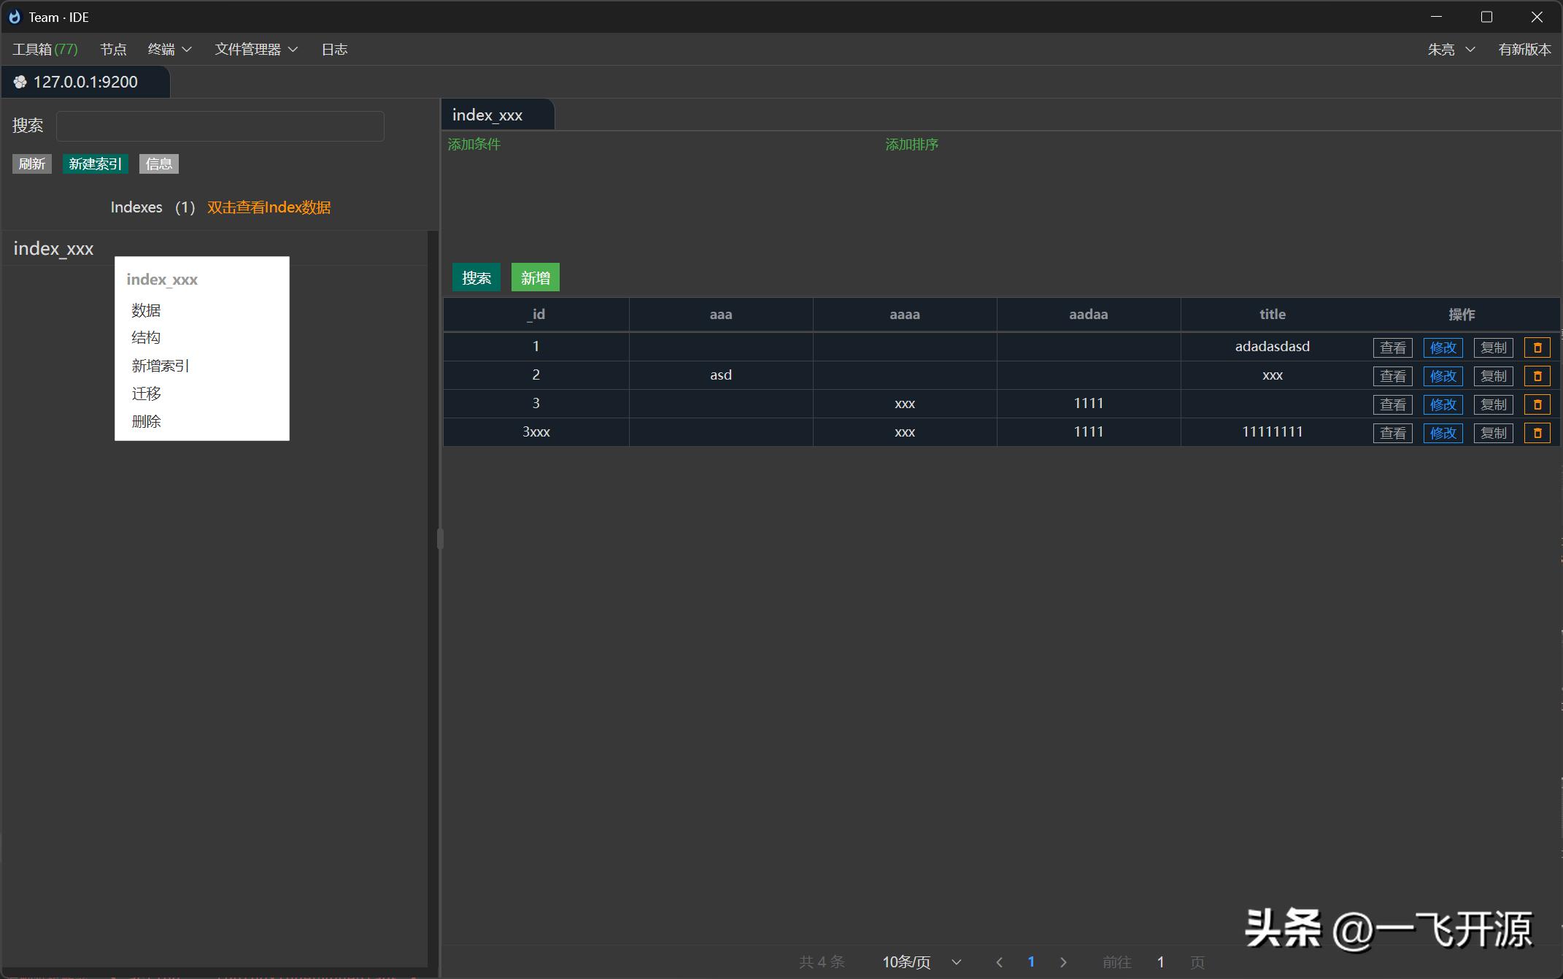Open the 终端 dropdown menu
Viewport: 1563px width, 979px height.
coord(169,49)
